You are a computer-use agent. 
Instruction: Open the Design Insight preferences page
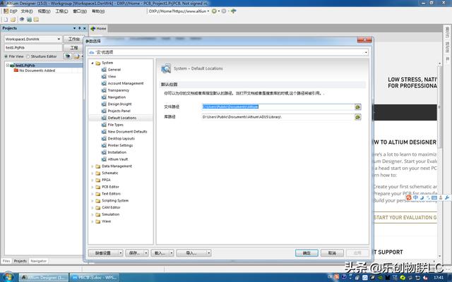click(x=119, y=104)
